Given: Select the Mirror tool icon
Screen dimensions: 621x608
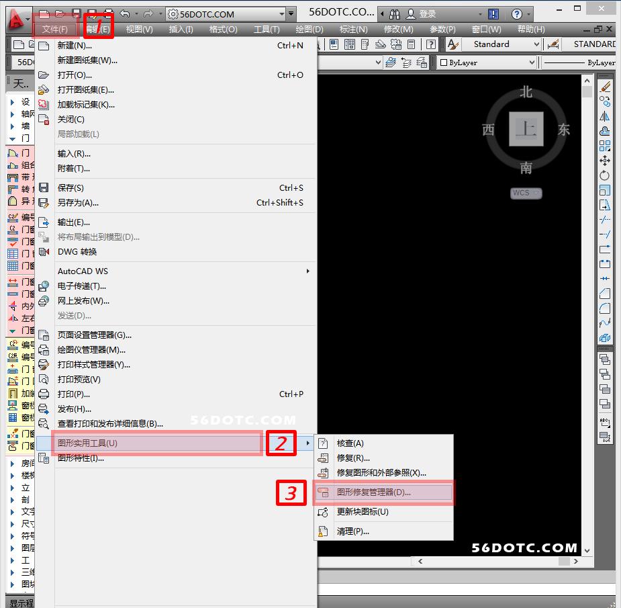Looking at the screenshot, I should click(x=605, y=116).
